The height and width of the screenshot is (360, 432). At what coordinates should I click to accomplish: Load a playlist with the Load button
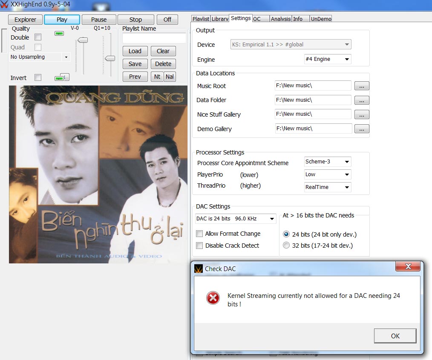(135, 51)
